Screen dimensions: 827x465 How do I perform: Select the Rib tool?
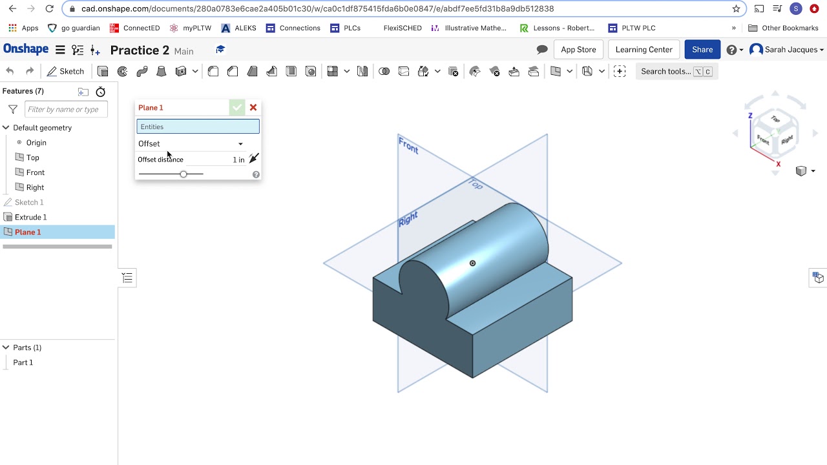click(271, 72)
